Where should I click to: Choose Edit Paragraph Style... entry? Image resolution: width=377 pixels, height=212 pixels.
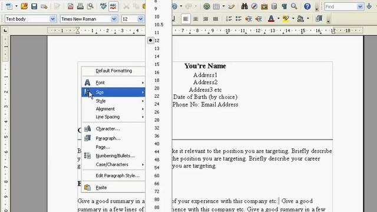pyautogui.click(x=114, y=175)
